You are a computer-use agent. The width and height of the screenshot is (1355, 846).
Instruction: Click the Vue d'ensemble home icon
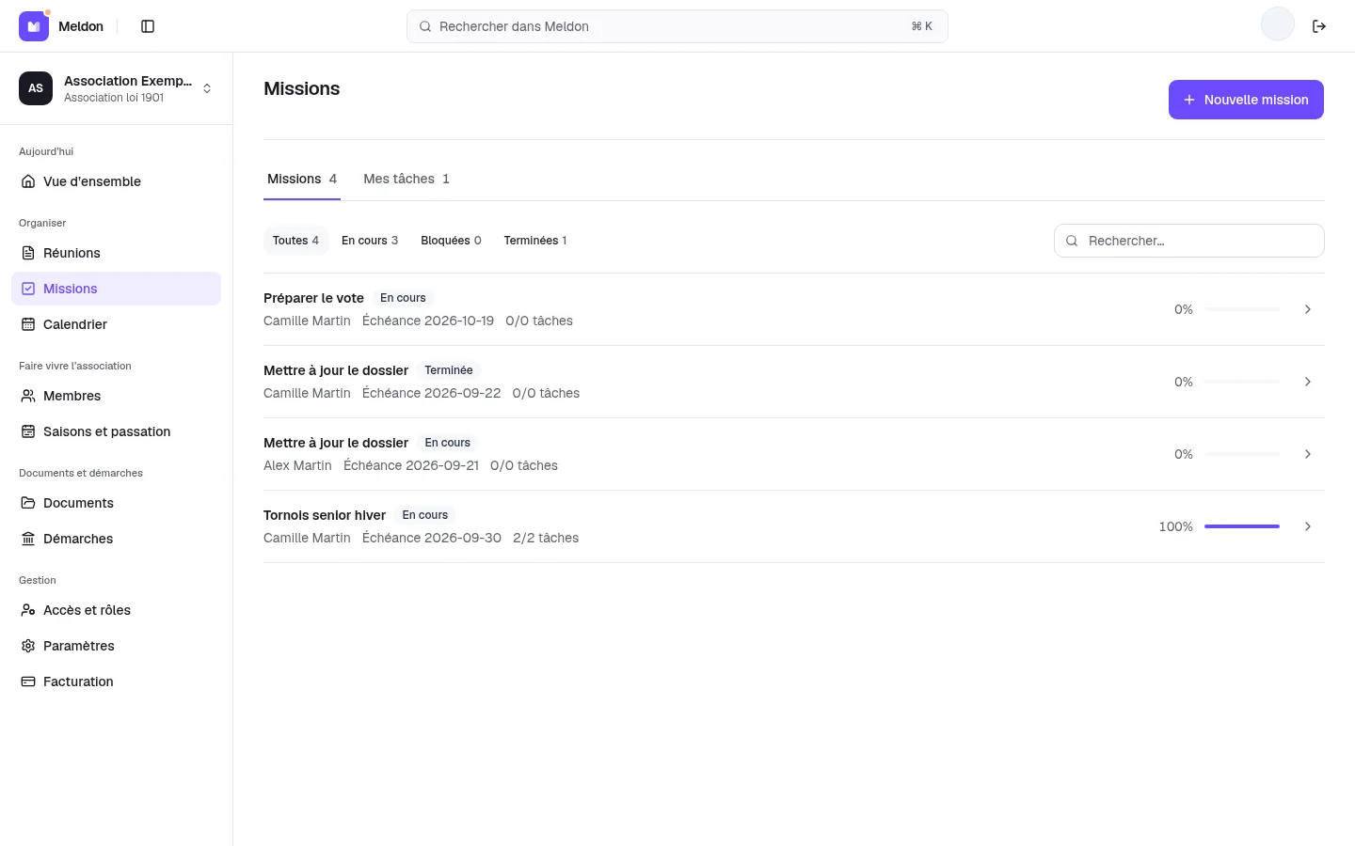pyautogui.click(x=28, y=181)
